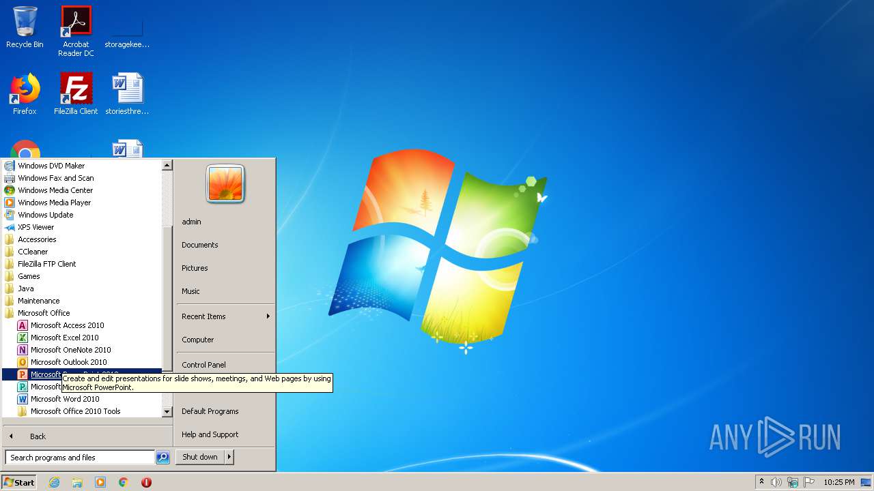Open Firefox desktop shortcut
Screen dimensions: 874x491
coord(25,94)
